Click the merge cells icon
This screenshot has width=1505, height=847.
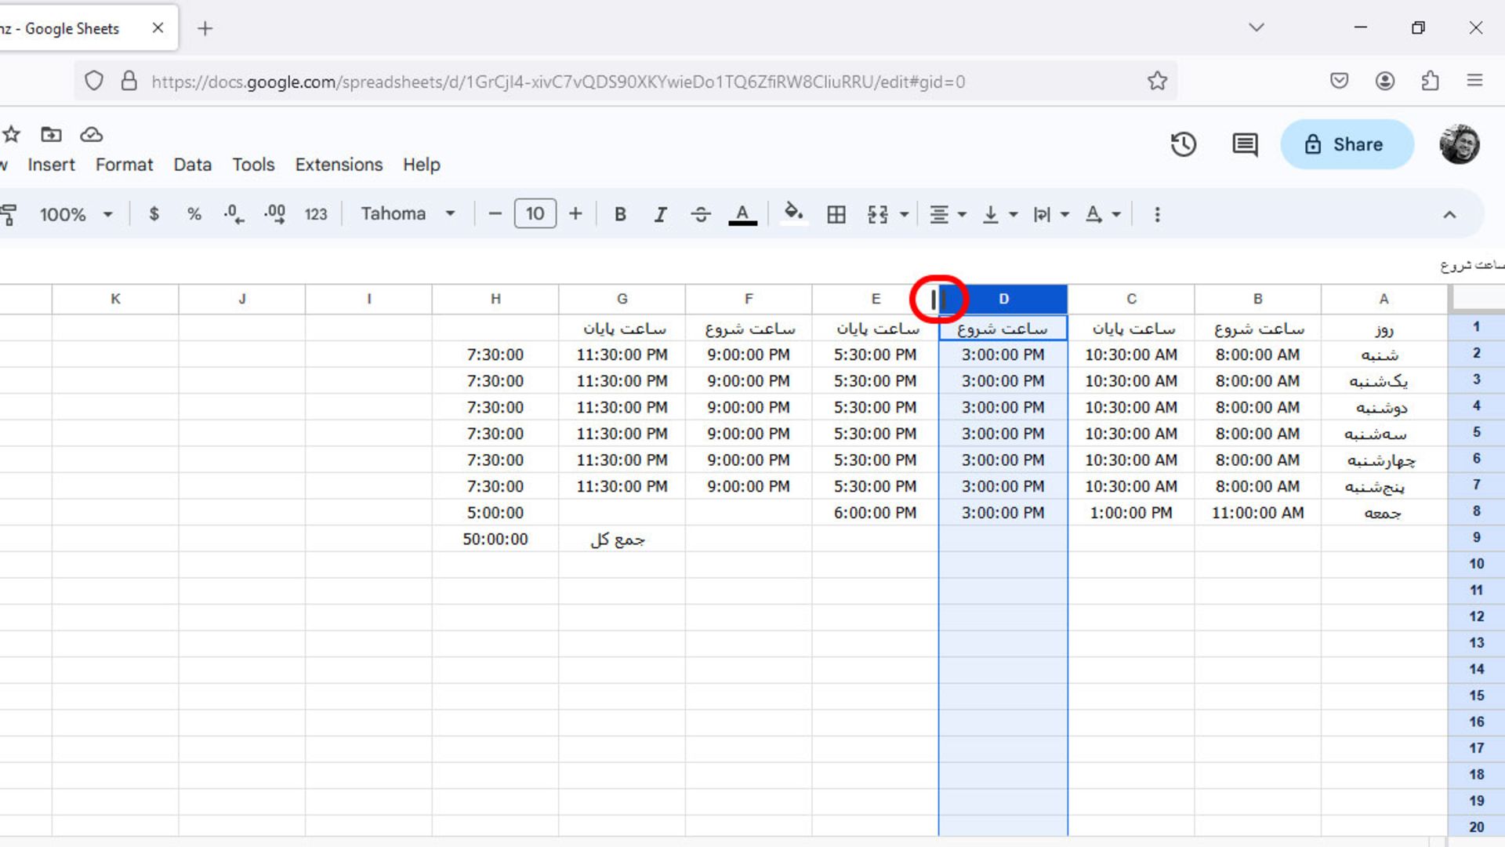tap(879, 214)
